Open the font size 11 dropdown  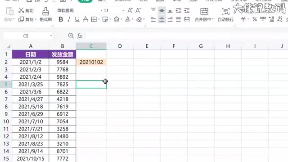(123, 11)
